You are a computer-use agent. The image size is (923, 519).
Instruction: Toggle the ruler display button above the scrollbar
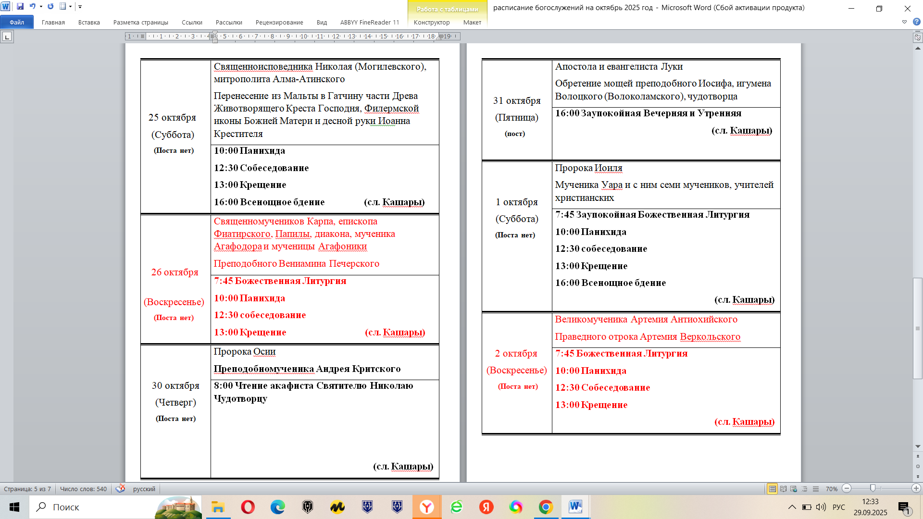(918, 37)
